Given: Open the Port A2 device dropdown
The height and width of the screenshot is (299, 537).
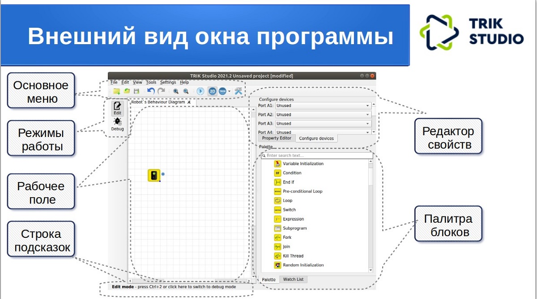Looking at the screenshot, I should point(323,115).
